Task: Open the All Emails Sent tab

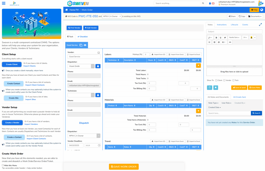Action: [x=239, y=97]
